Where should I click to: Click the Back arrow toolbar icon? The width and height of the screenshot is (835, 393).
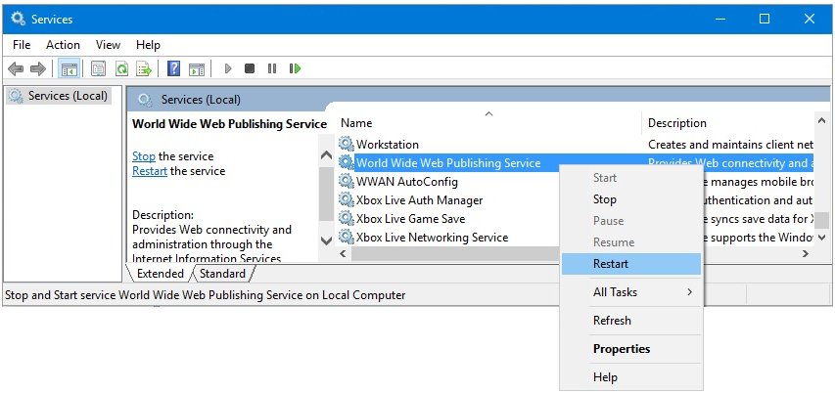pos(16,68)
